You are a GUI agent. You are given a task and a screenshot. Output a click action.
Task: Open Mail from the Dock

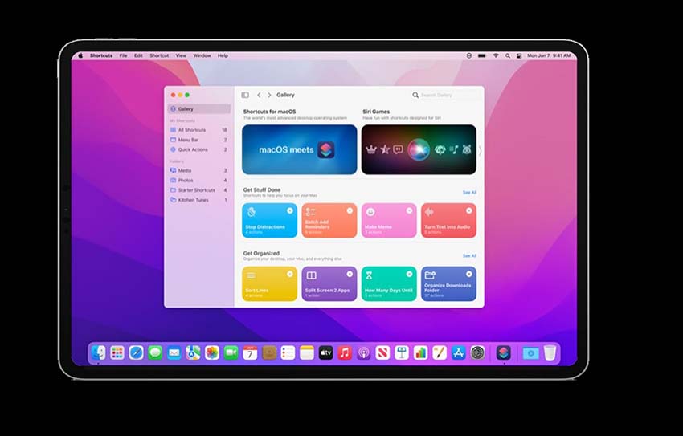coord(174,352)
